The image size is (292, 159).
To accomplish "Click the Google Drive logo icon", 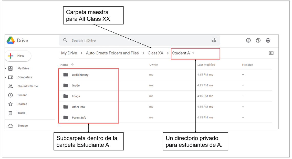I will (11, 40).
